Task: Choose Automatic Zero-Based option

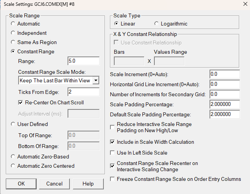Action: [14, 157]
